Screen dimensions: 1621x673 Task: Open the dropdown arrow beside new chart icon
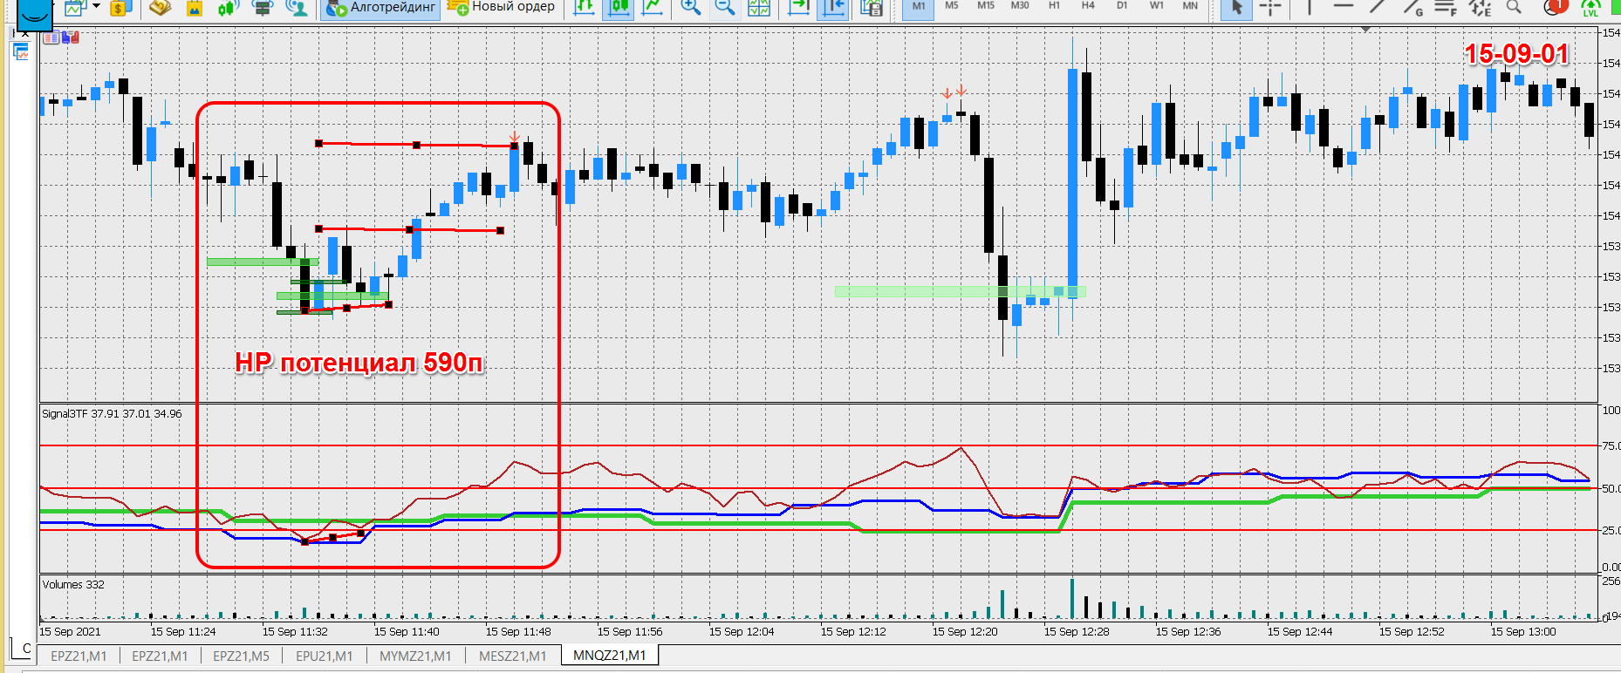pyautogui.click(x=96, y=7)
